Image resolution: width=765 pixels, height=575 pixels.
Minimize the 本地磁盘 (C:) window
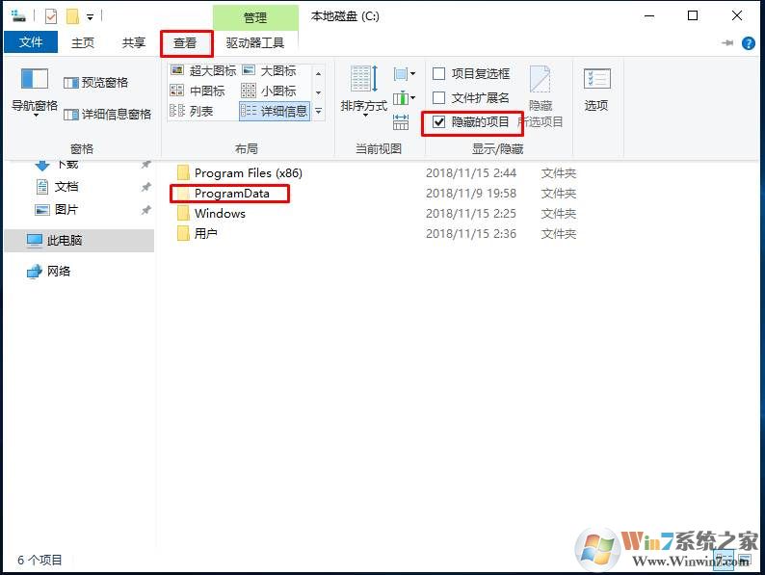648,16
